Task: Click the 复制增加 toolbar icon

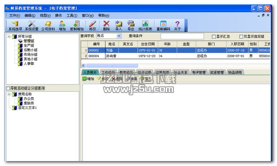Action: click(77, 26)
